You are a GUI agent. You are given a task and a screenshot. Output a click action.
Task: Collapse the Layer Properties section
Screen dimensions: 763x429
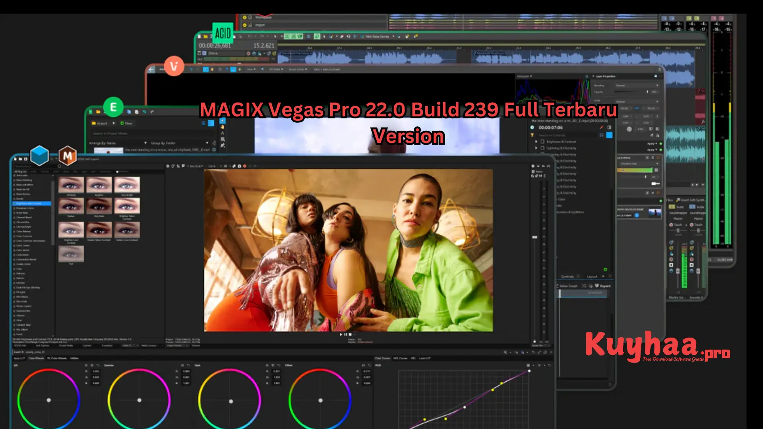[x=593, y=76]
